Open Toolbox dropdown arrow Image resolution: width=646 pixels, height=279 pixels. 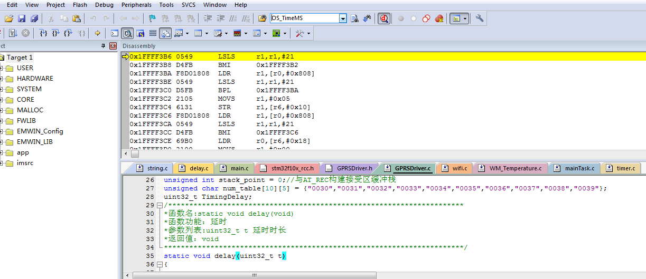point(308,33)
